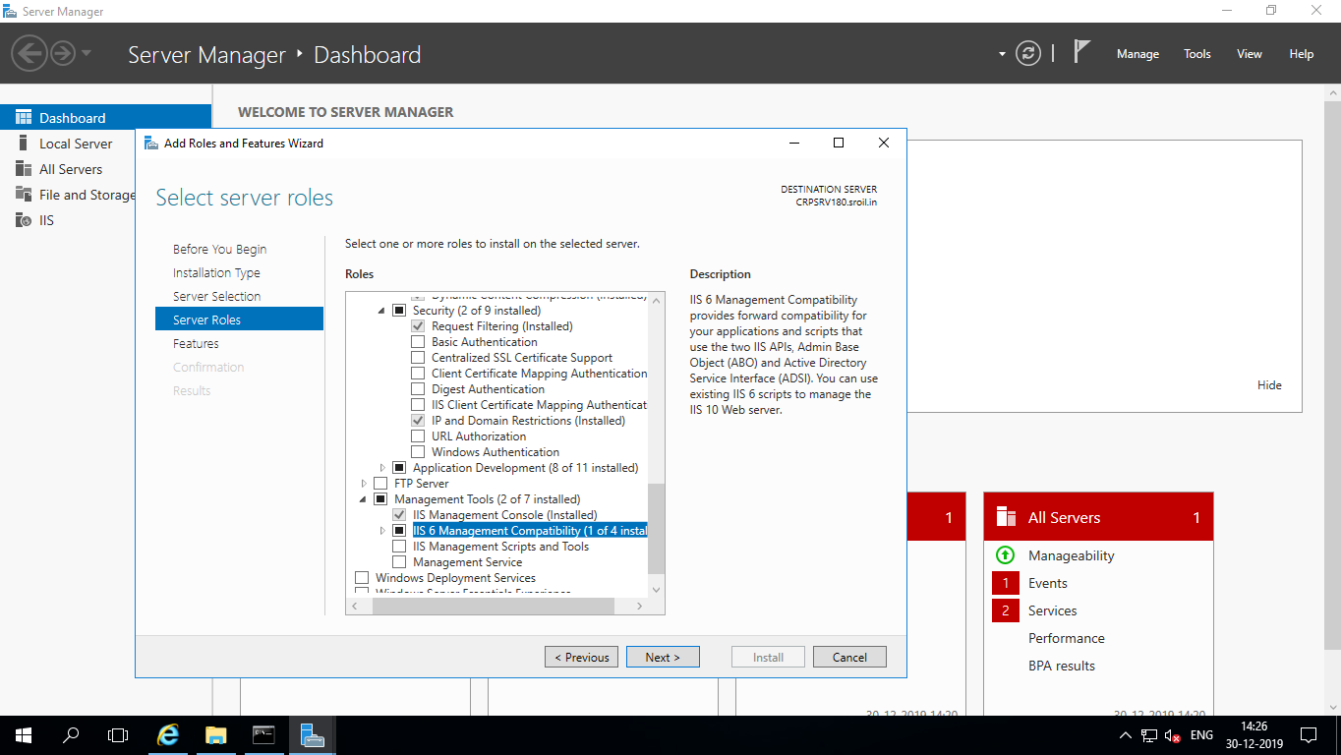
Task: Select the Server Roles step
Action: tap(239, 319)
